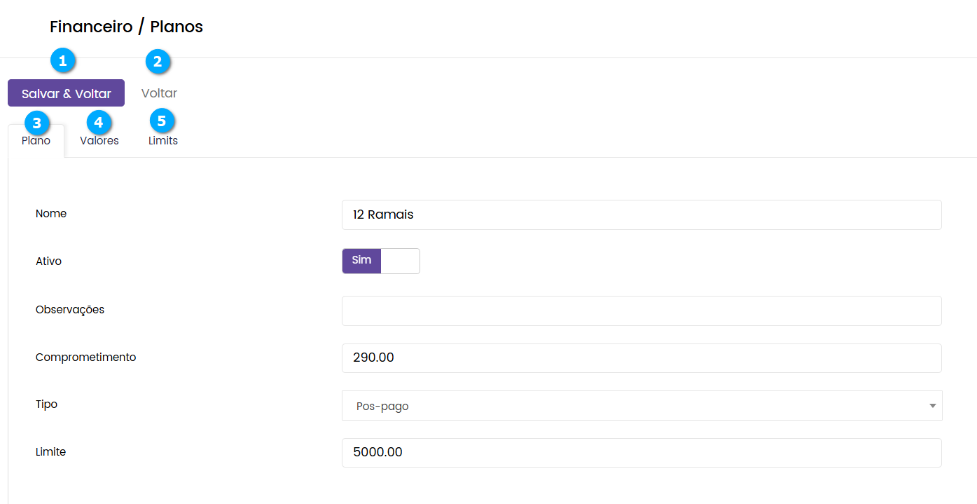Click the blue step 4 badge

pyautogui.click(x=99, y=123)
